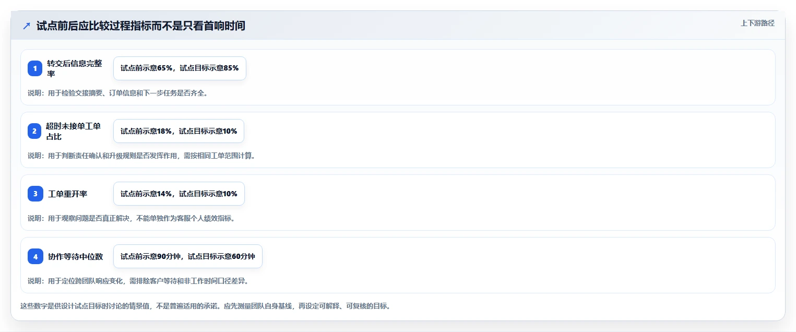Click the 超时未接单工单占比 metric label
This screenshot has width=796, height=332.
pyautogui.click(x=74, y=131)
